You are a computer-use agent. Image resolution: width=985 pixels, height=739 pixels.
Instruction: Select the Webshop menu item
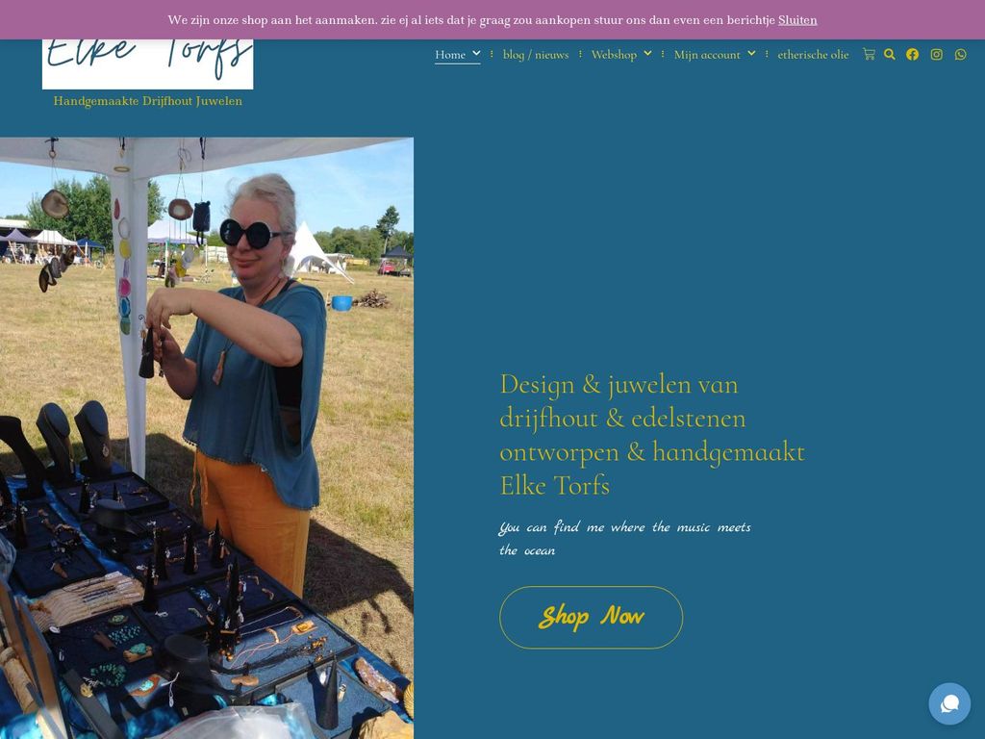point(614,55)
